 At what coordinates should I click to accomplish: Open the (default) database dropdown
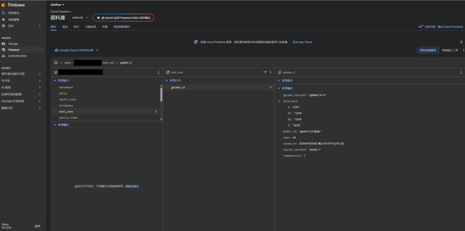80,18
